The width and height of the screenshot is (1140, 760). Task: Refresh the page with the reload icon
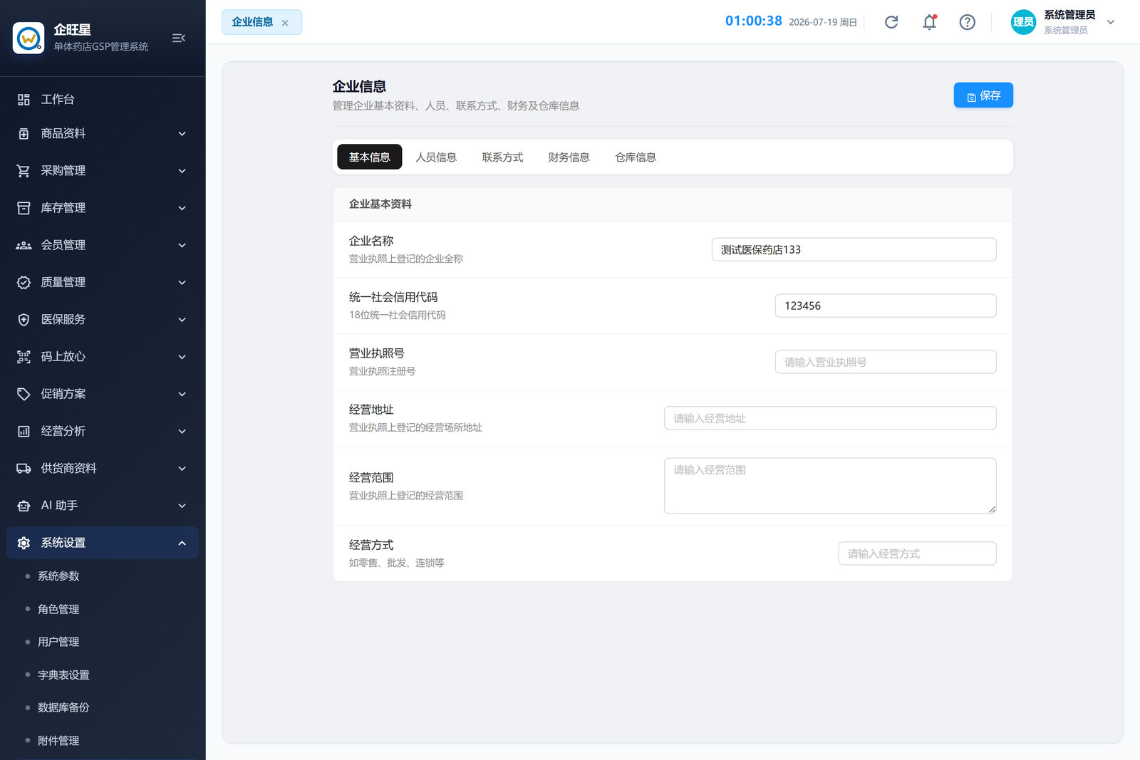pos(891,22)
